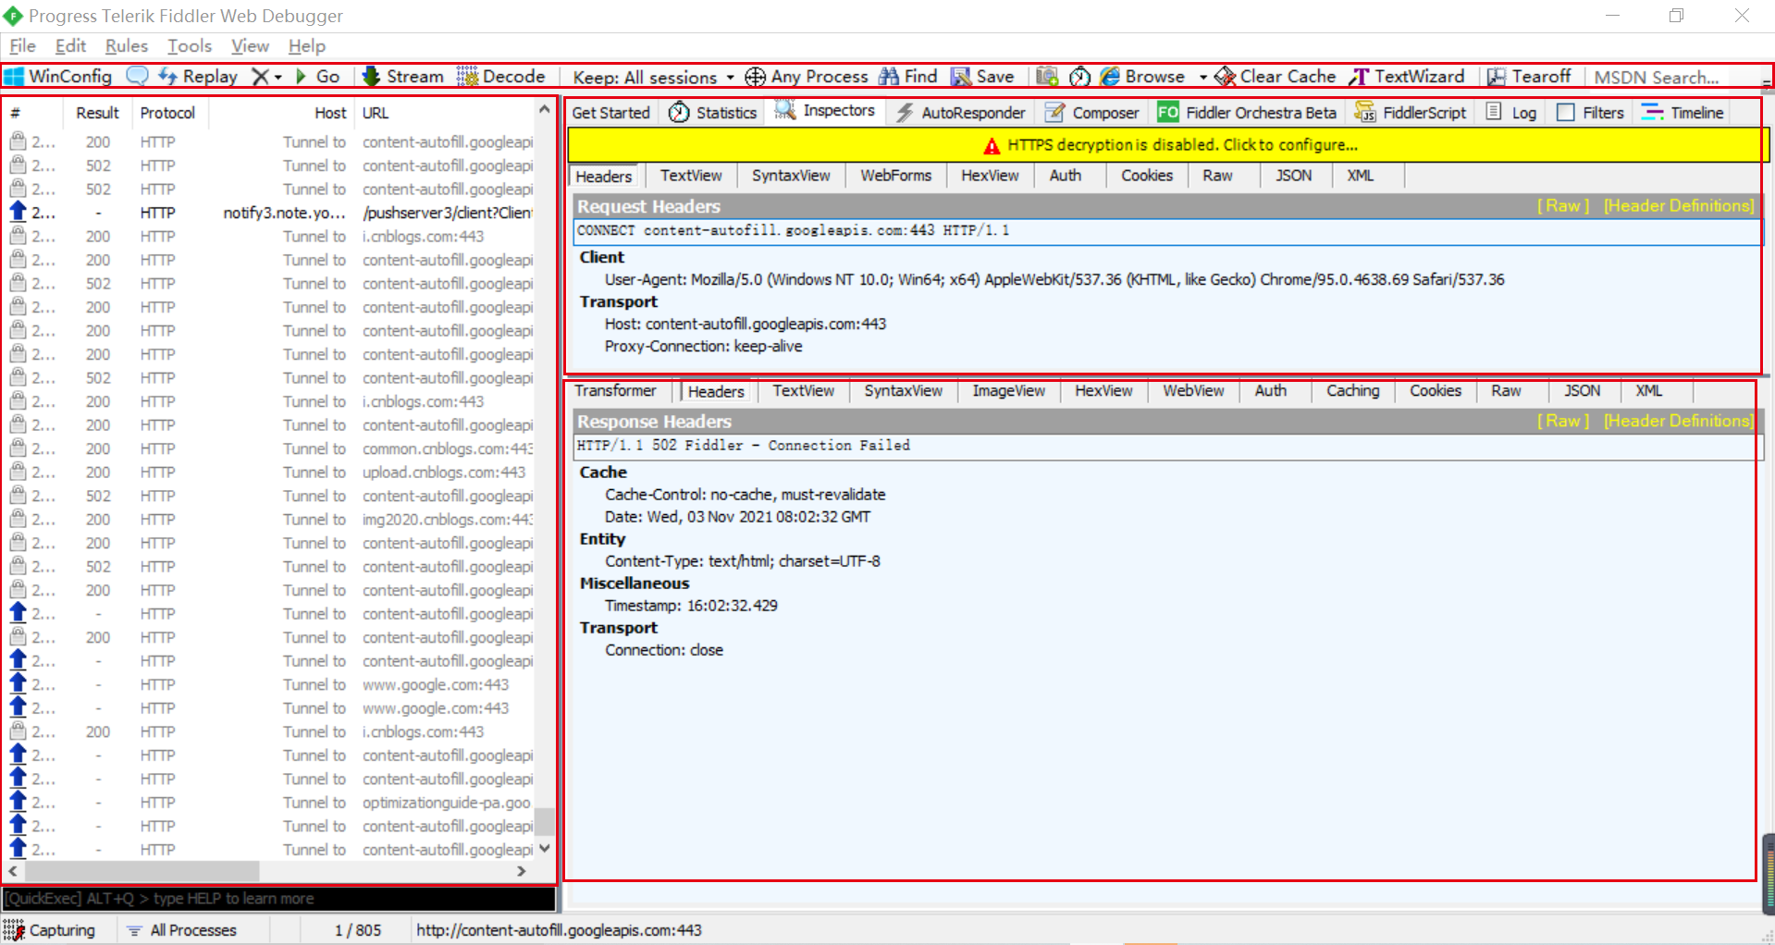Select session with URL common.cnblogs.com:443
This screenshot has height=945, width=1775.
pos(271,448)
